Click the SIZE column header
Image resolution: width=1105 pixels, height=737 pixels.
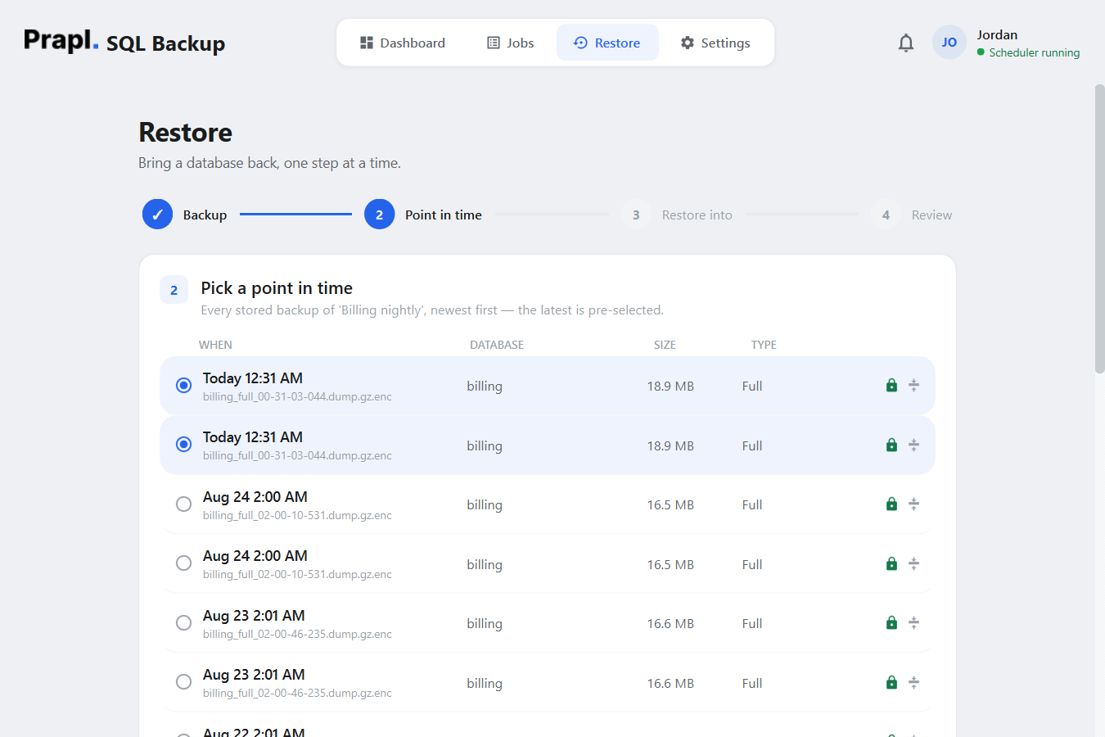(x=665, y=345)
